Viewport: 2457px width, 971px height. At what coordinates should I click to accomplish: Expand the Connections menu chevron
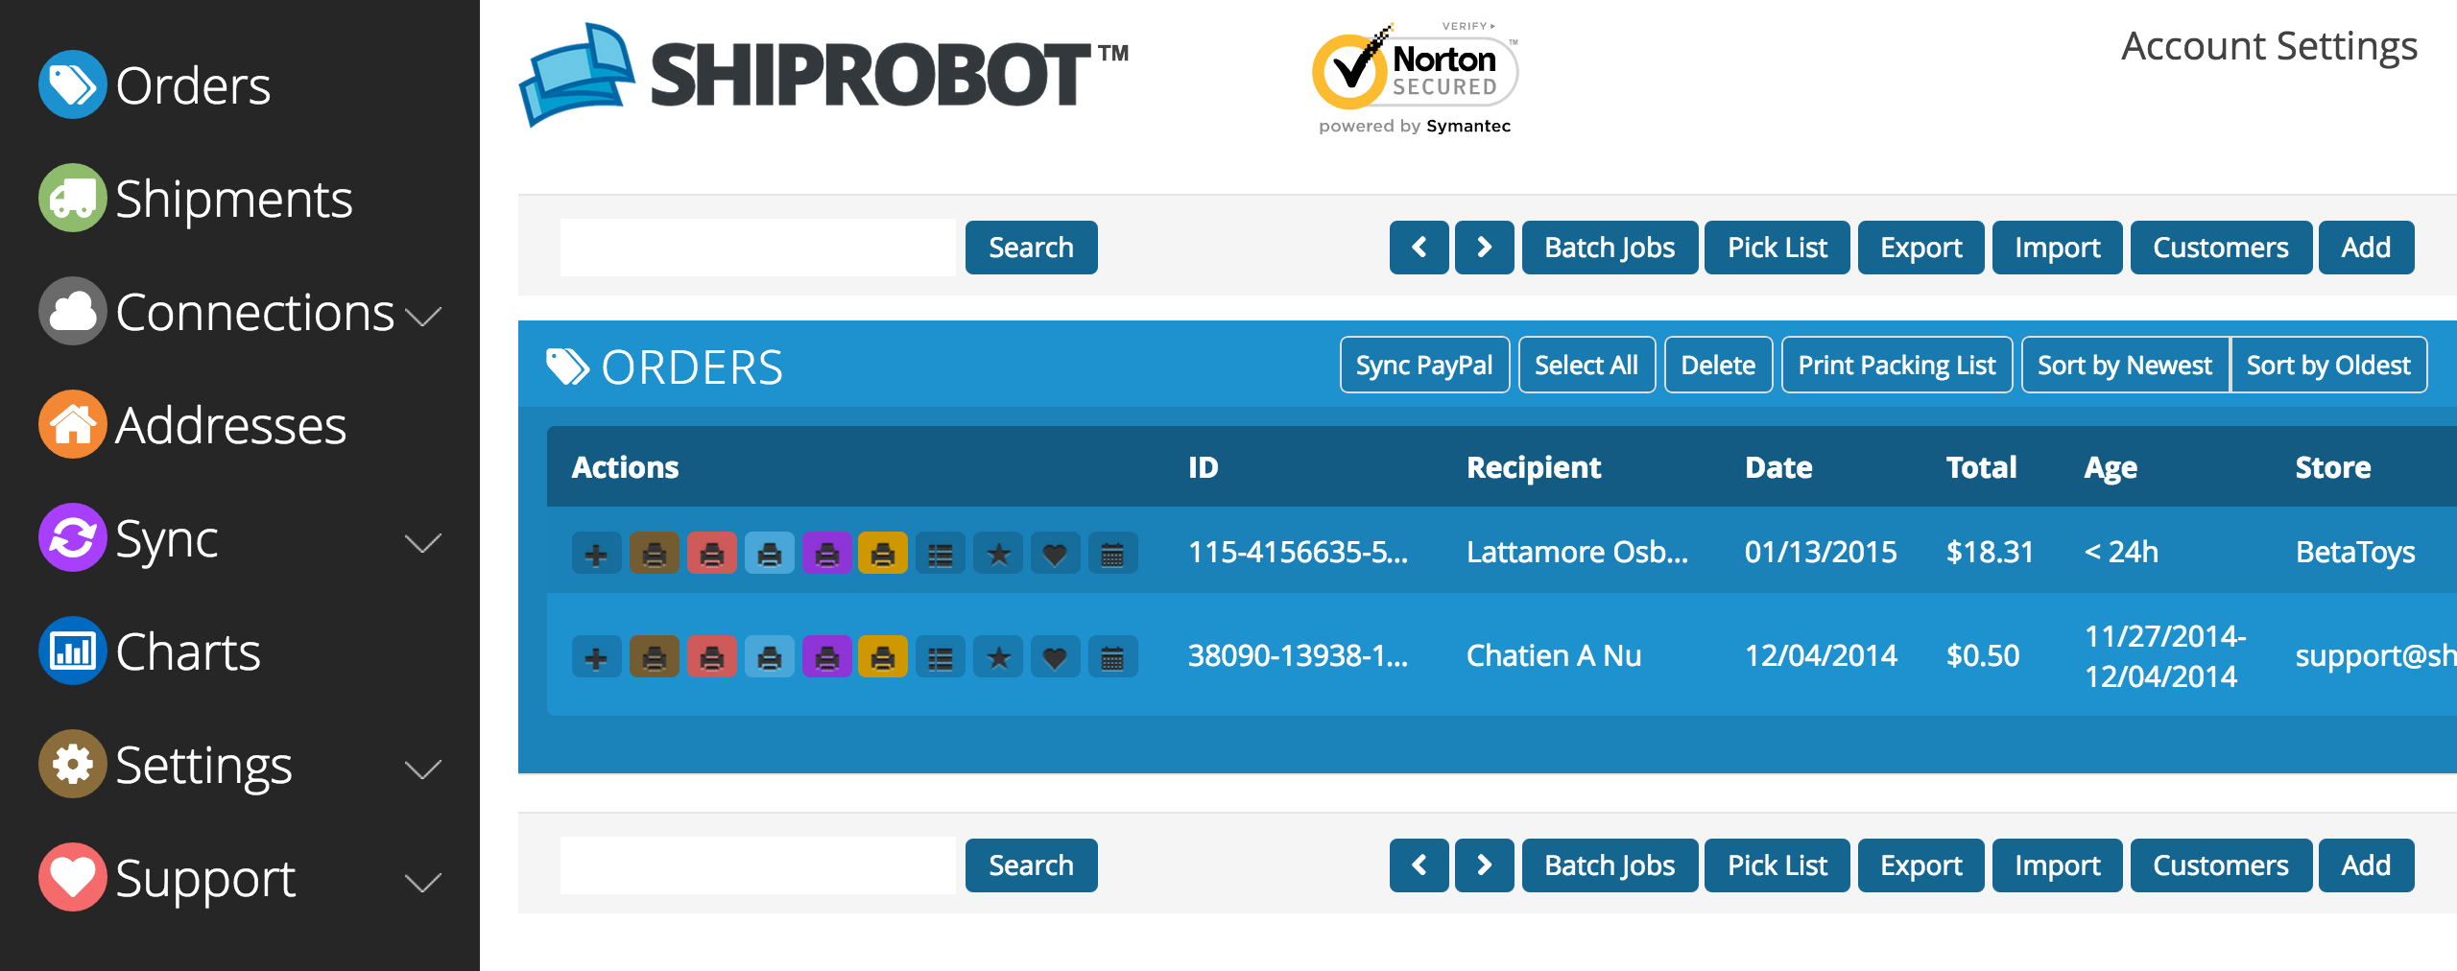tap(422, 316)
